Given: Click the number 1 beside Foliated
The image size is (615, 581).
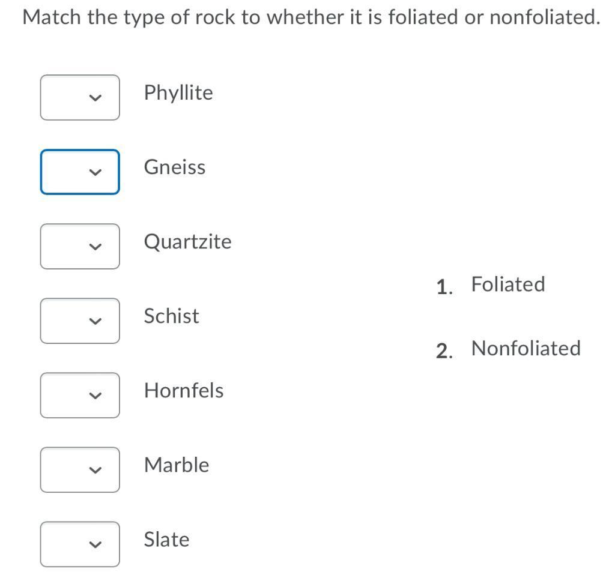Looking at the screenshot, I should pyautogui.click(x=443, y=287).
